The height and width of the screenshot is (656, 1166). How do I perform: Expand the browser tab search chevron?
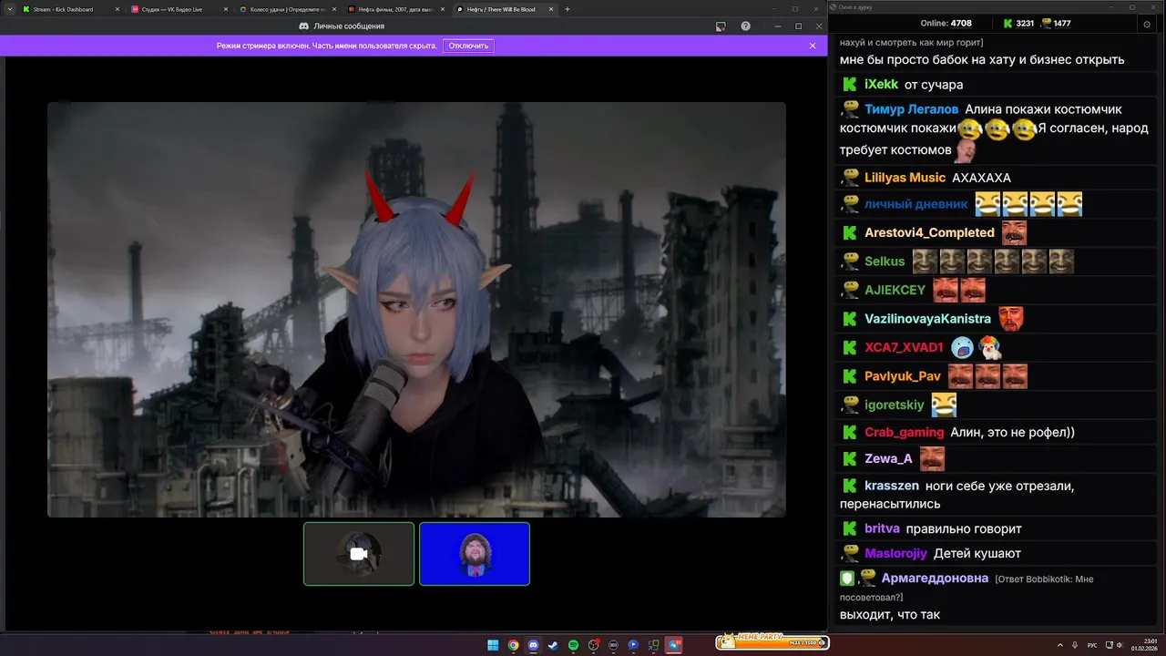click(9, 9)
